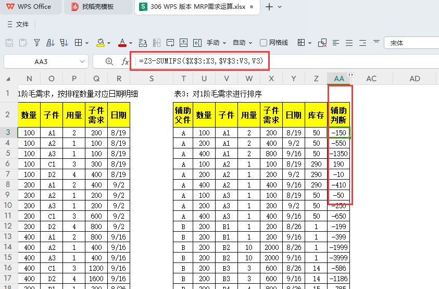
Task: Click the 表3:对1阶毛需求进行排序 title
Action: click(x=218, y=94)
